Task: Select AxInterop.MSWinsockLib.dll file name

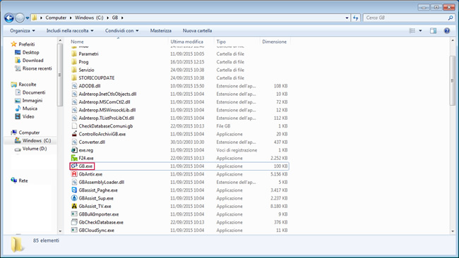Action: click(x=107, y=110)
